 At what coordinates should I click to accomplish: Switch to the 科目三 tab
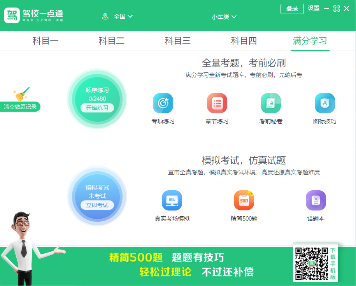pos(177,40)
